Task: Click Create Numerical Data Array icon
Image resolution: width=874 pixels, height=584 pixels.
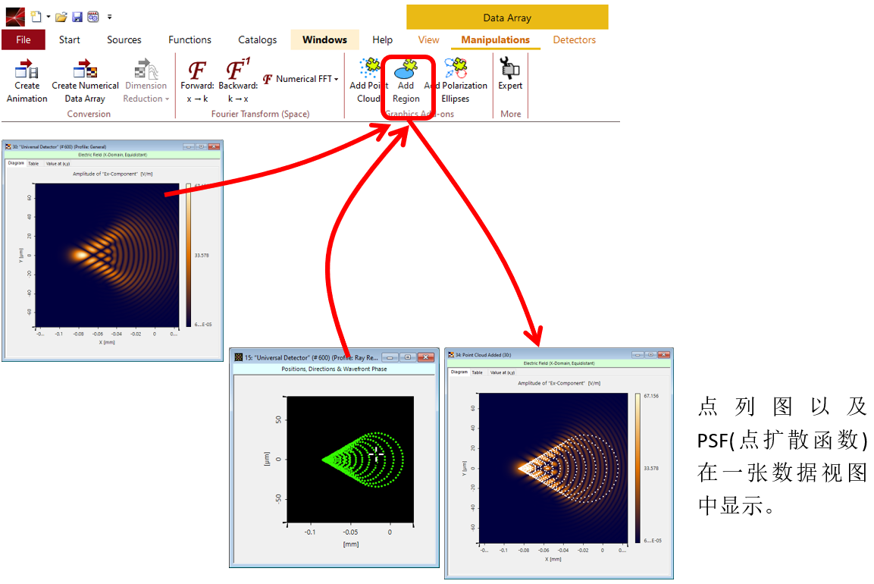Action: point(85,71)
